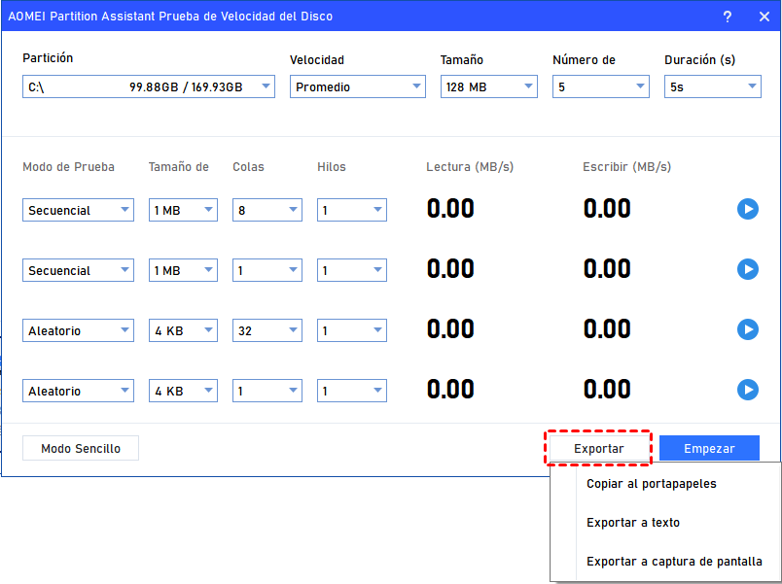Open third row Modo de Prueba Aleatorio
Viewport: 782px width, 584px height.
tap(78, 330)
